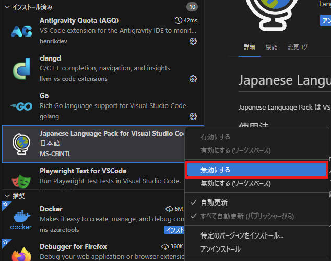Select 無効にする (ワークスペース) menu item
Viewport: 331px width, 261px height.
[x=257, y=183]
